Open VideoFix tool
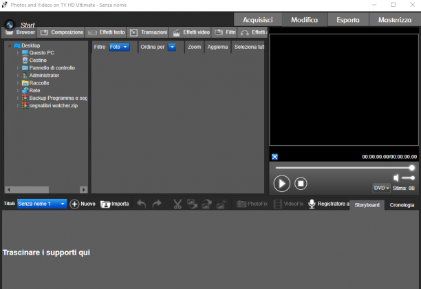 (x=289, y=204)
